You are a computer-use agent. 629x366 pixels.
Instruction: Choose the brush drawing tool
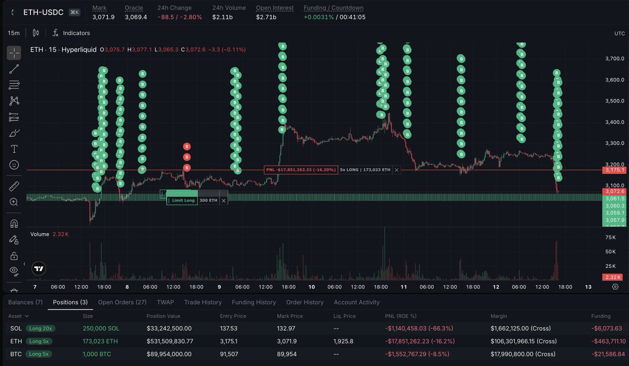coord(14,133)
